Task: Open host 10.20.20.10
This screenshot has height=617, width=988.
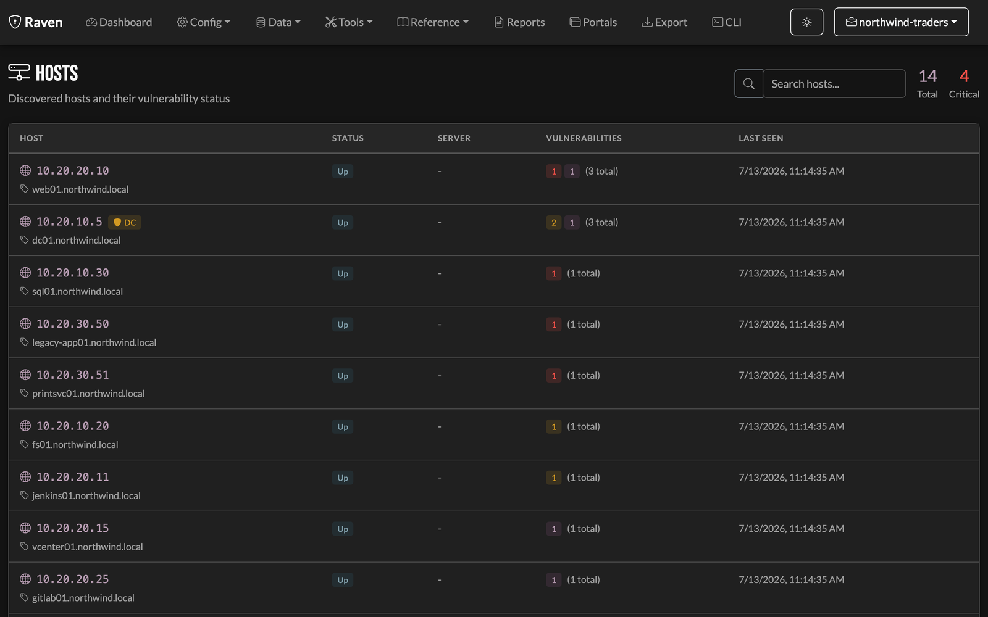Action: [x=72, y=171]
